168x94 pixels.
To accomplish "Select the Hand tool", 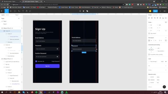I will [27, 11].
